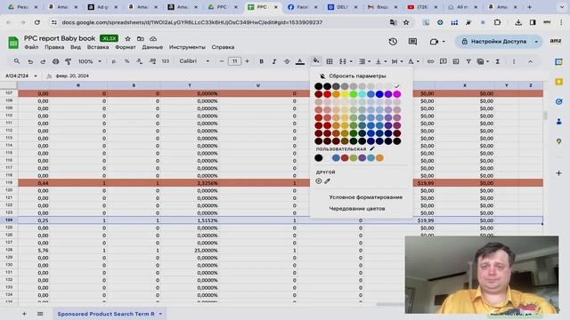Image resolution: width=570 pixels, height=320 pixels.
Task: Choose the magenta fill swatch
Action: click(397, 94)
